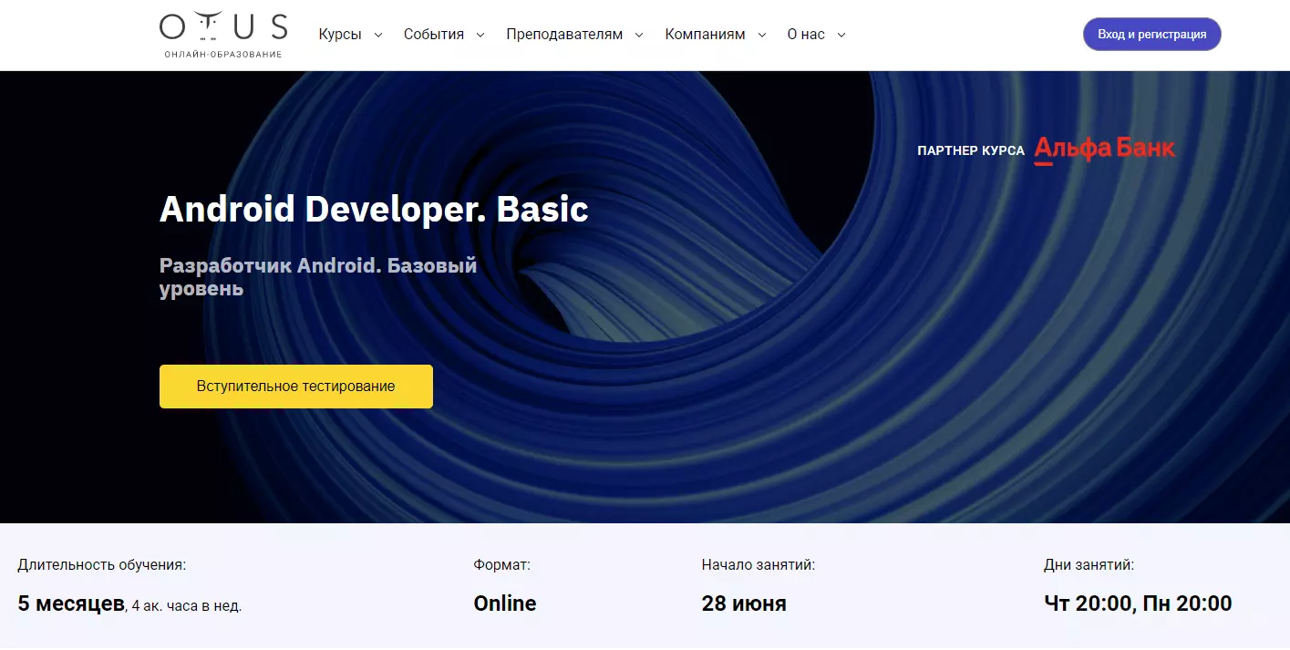The width and height of the screenshot is (1290, 650).
Task: Open the События menu
Action: click(434, 35)
